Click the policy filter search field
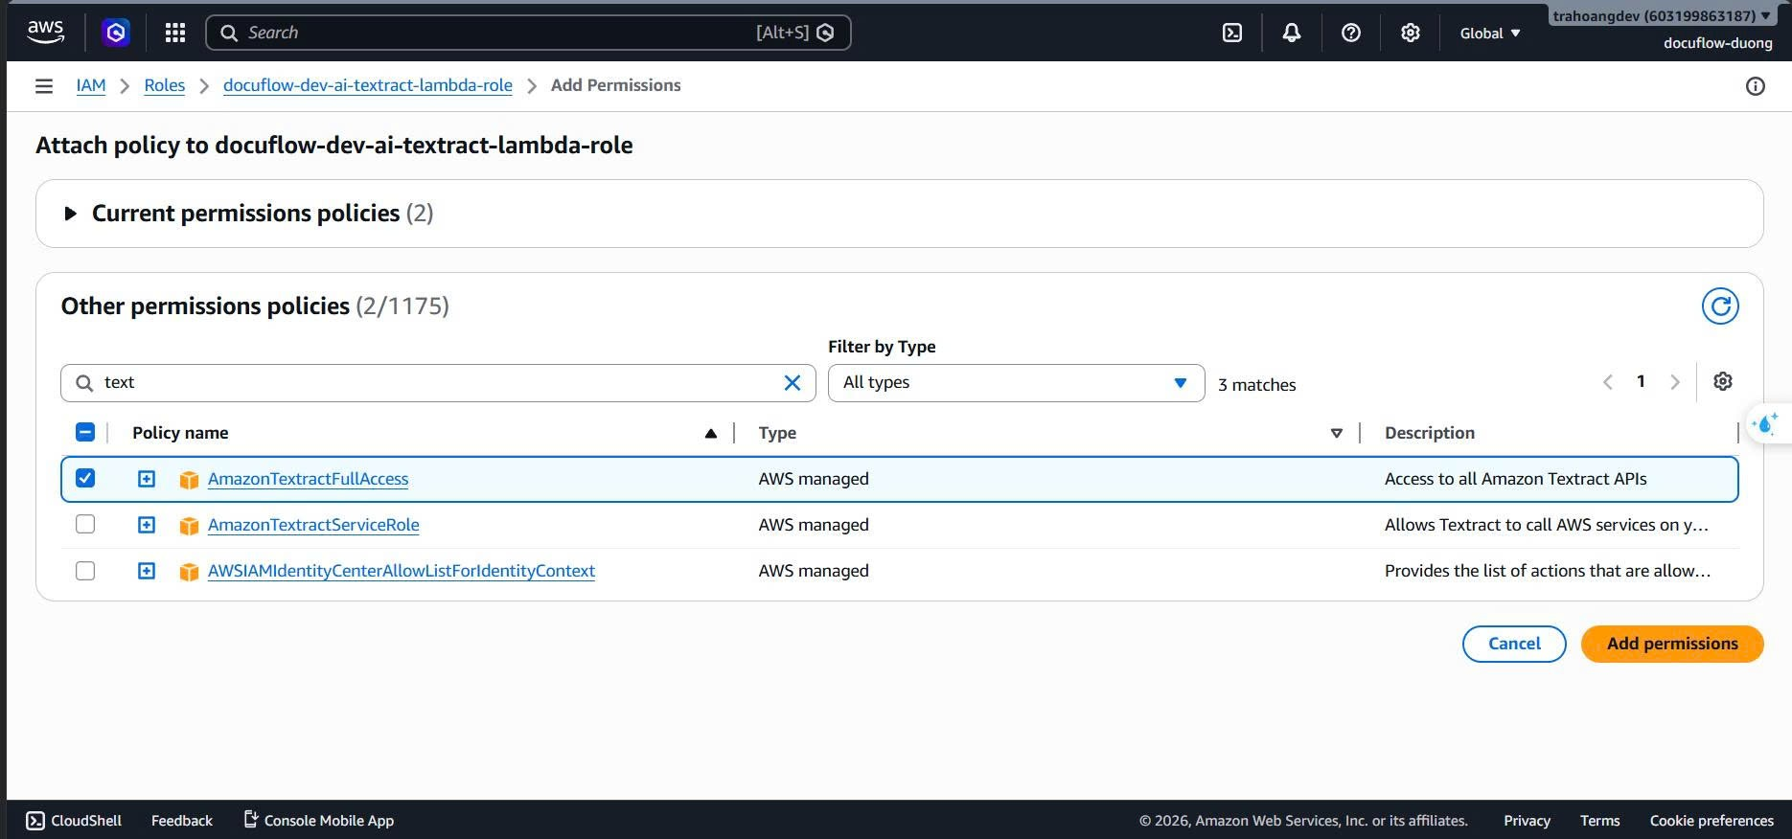 pos(438,383)
